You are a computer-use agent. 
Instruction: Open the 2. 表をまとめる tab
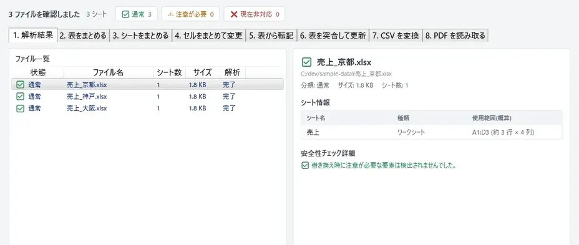coord(84,36)
